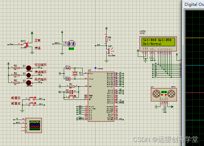The width and height of the screenshot is (204, 146).
Task: Click the ground symbol under the KEY buttons
Action: [22, 111]
